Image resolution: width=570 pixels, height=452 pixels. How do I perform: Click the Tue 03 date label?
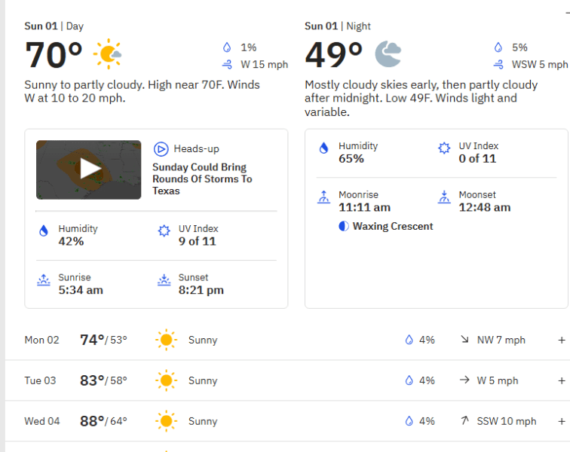tap(40, 380)
